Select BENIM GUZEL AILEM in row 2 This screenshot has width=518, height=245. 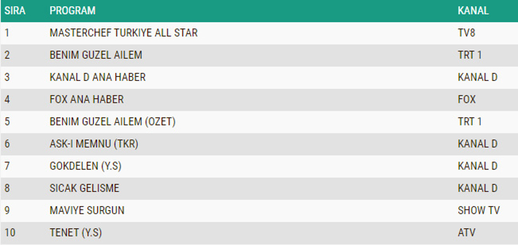coord(96,55)
